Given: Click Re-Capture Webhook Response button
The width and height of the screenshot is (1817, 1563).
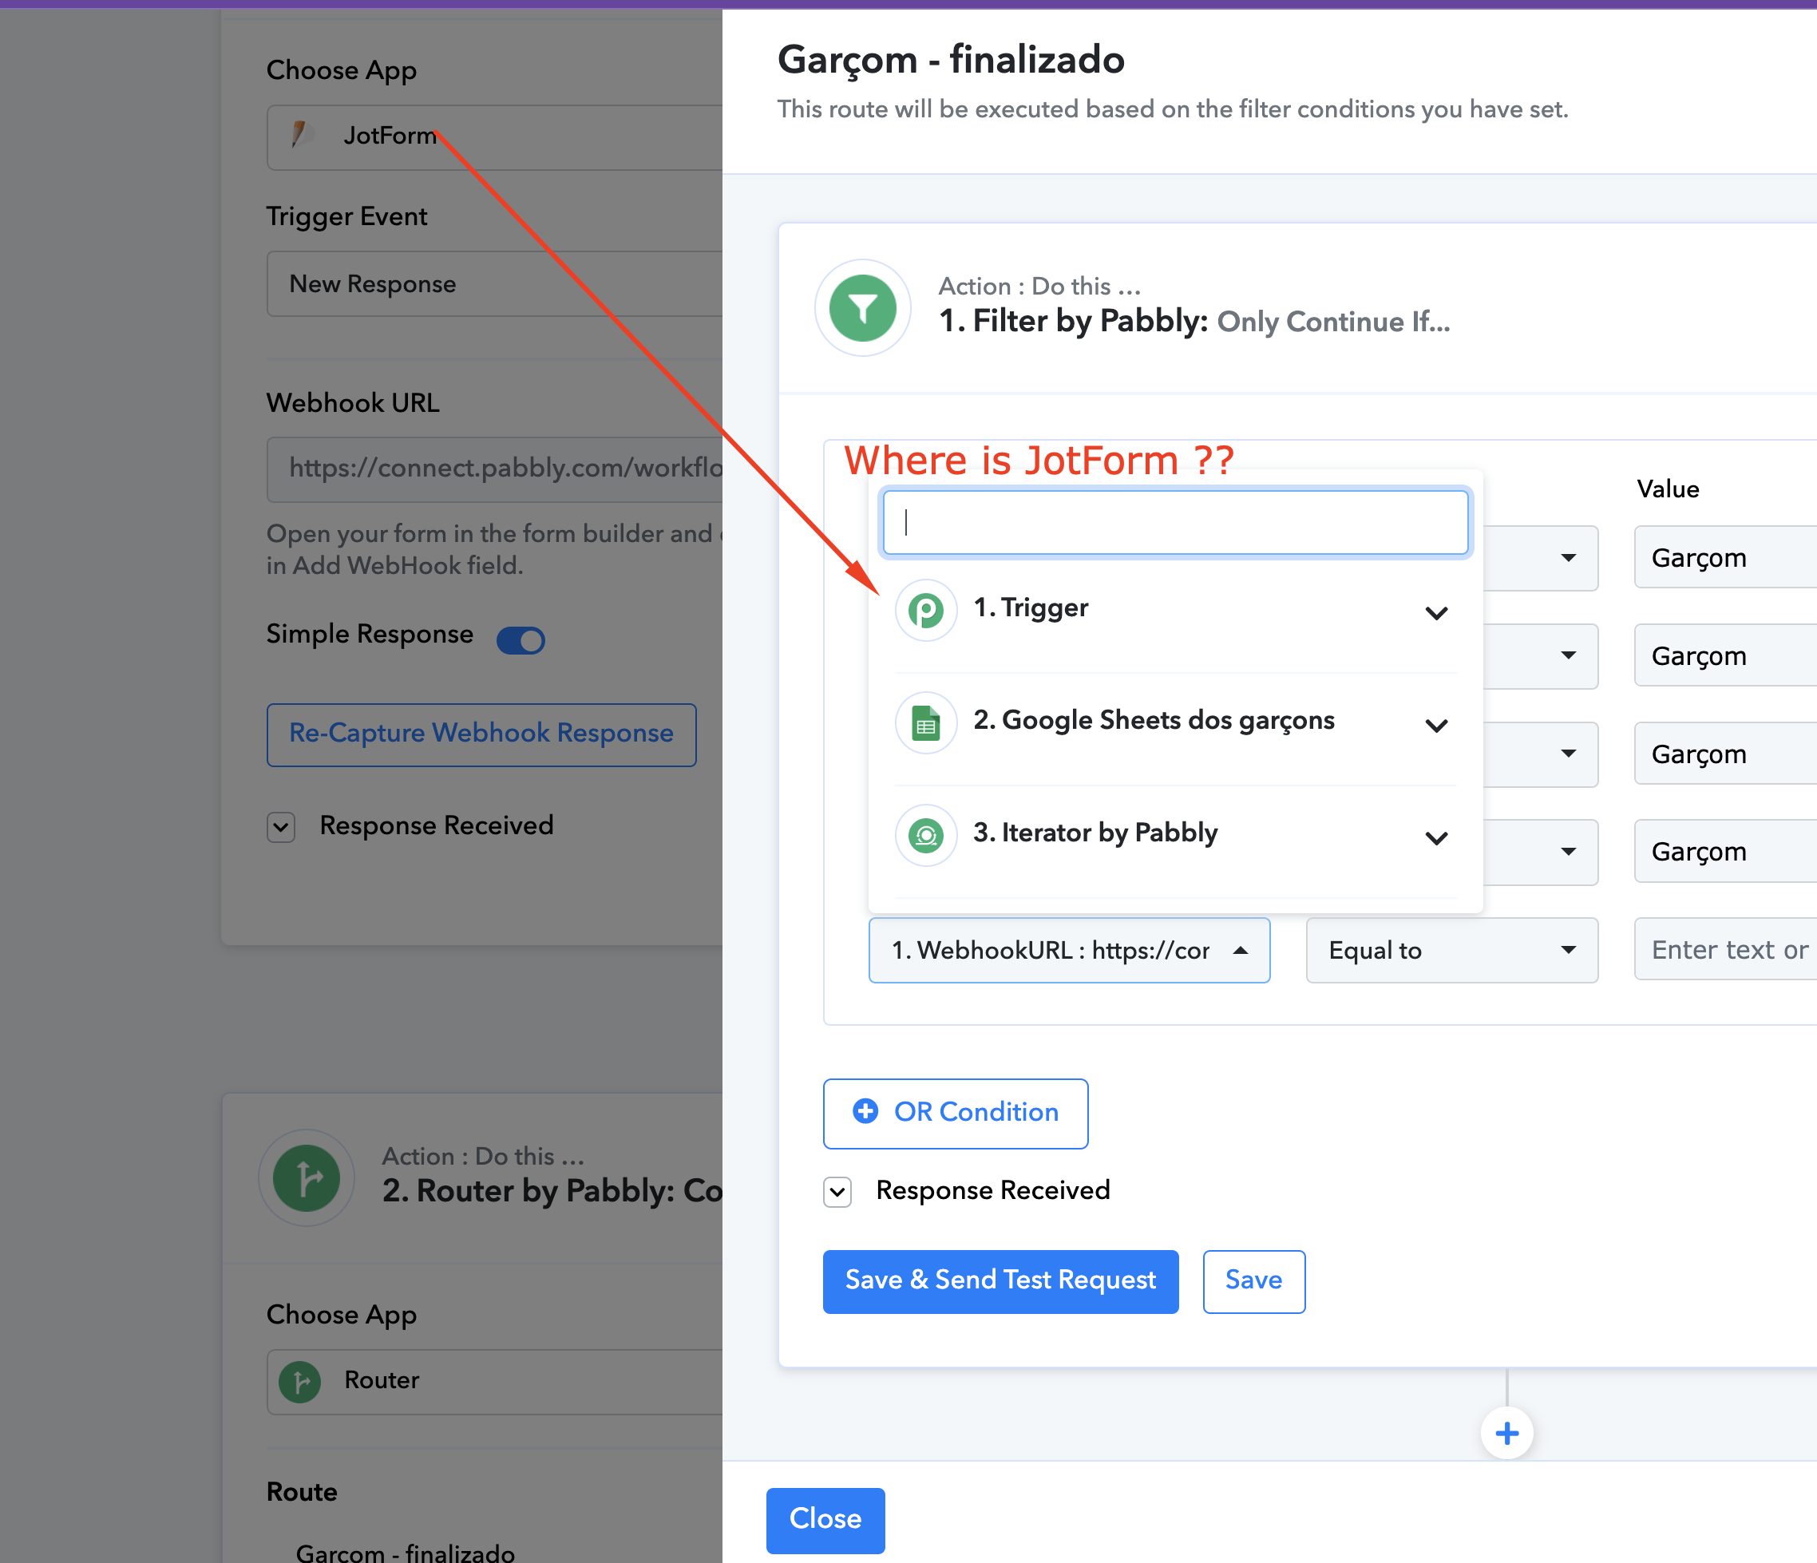Looking at the screenshot, I should pos(481,734).
